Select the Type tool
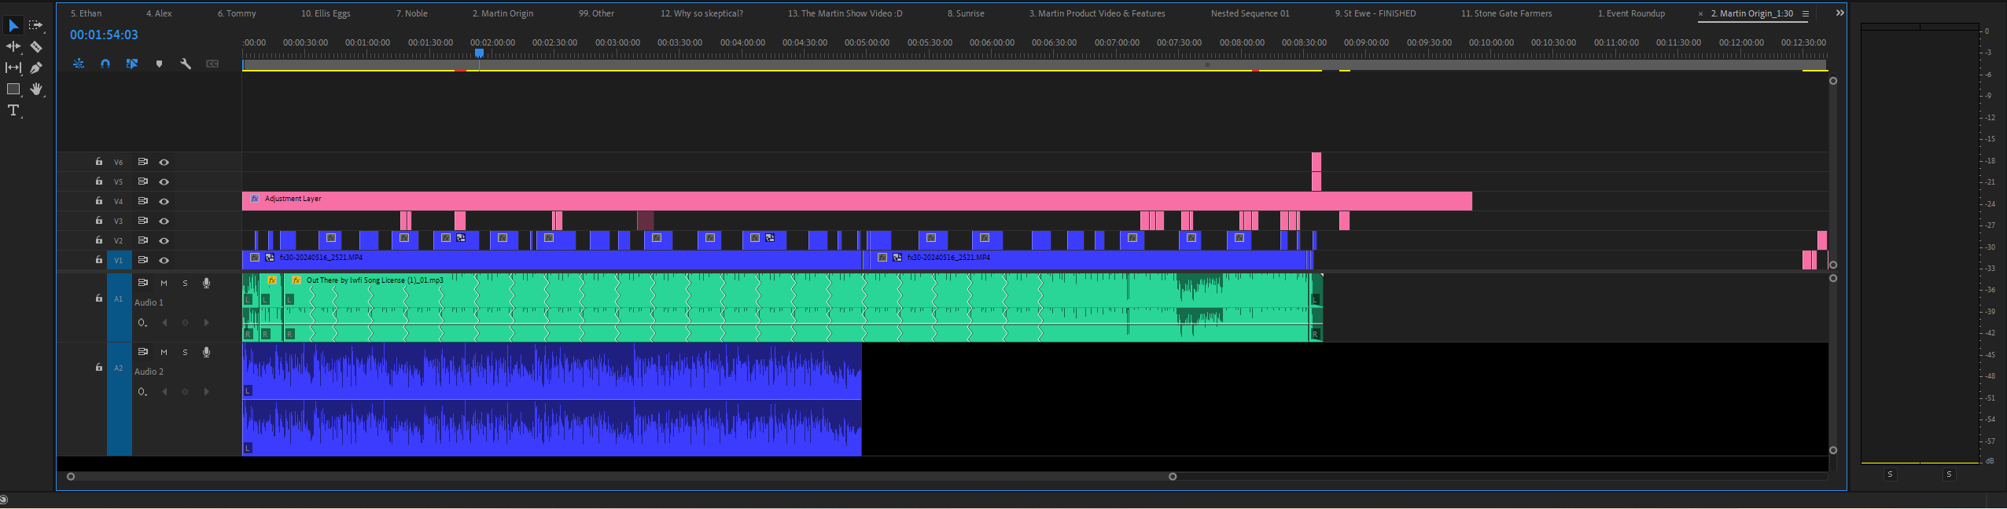Image resolution: width=2007 pixels, height=509 pixels. pos(13,111)
